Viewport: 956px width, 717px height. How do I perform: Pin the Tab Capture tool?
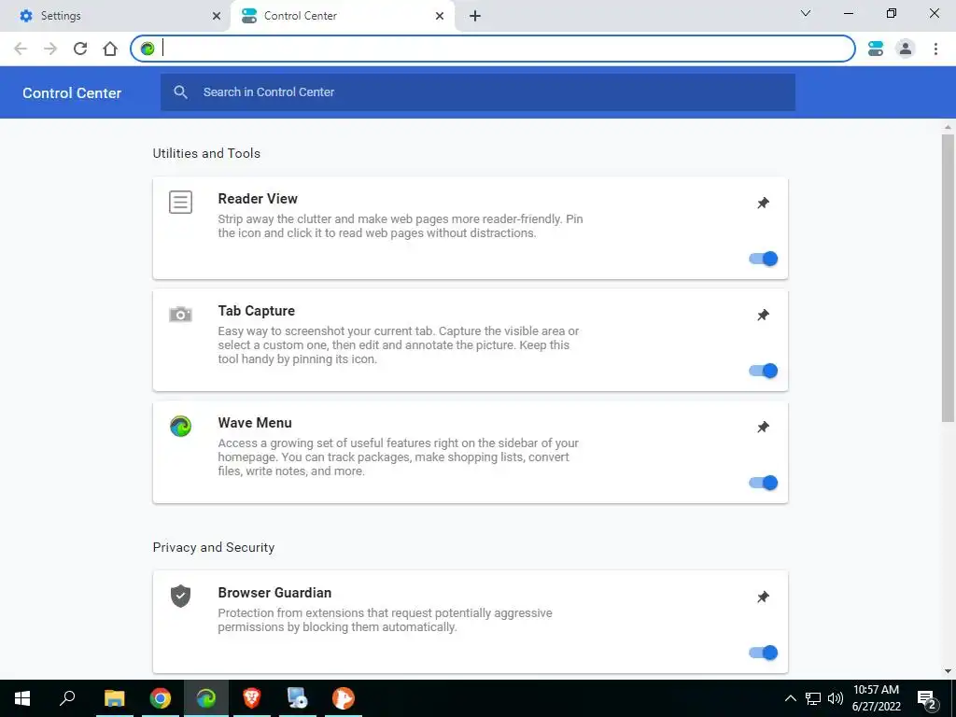[763, 316]
